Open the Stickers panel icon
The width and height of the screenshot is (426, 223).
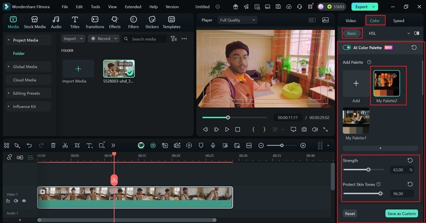coord(152,22)
